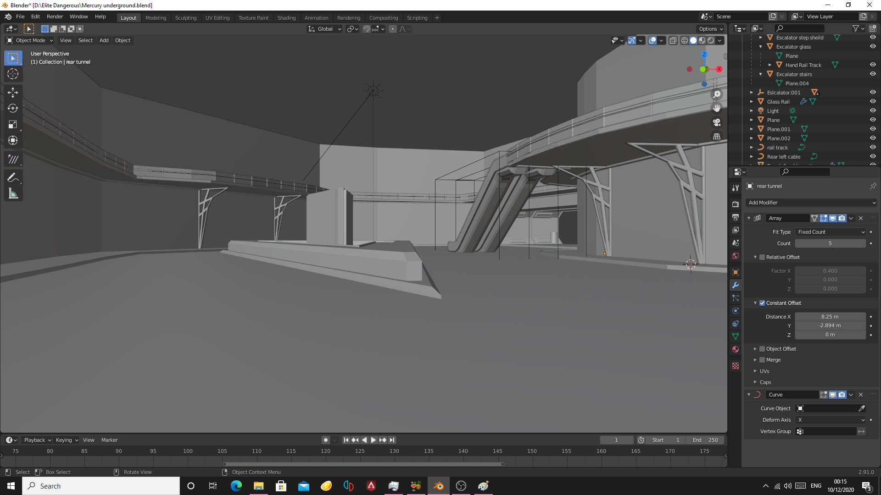The height and width of the screenshot is (495, 881).
Task: Pick curve object with eyedropper
Action: [x=861, y=408]
